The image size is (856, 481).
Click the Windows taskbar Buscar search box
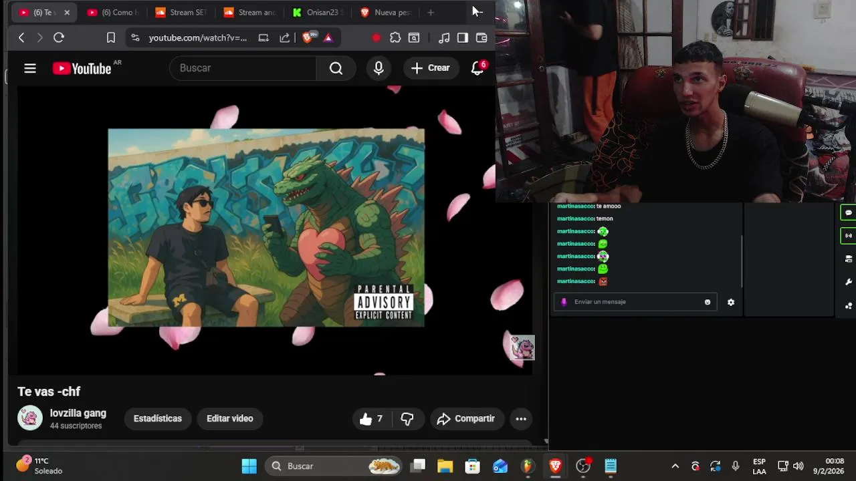333,466
